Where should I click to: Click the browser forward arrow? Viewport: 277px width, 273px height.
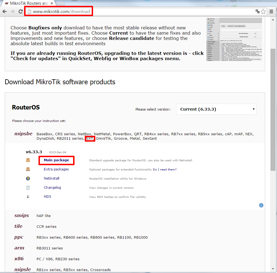[x=12, y=12]
